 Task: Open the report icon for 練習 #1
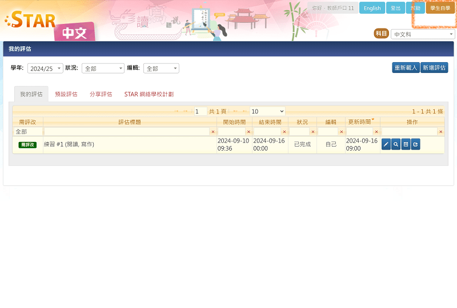coord(406,144)
